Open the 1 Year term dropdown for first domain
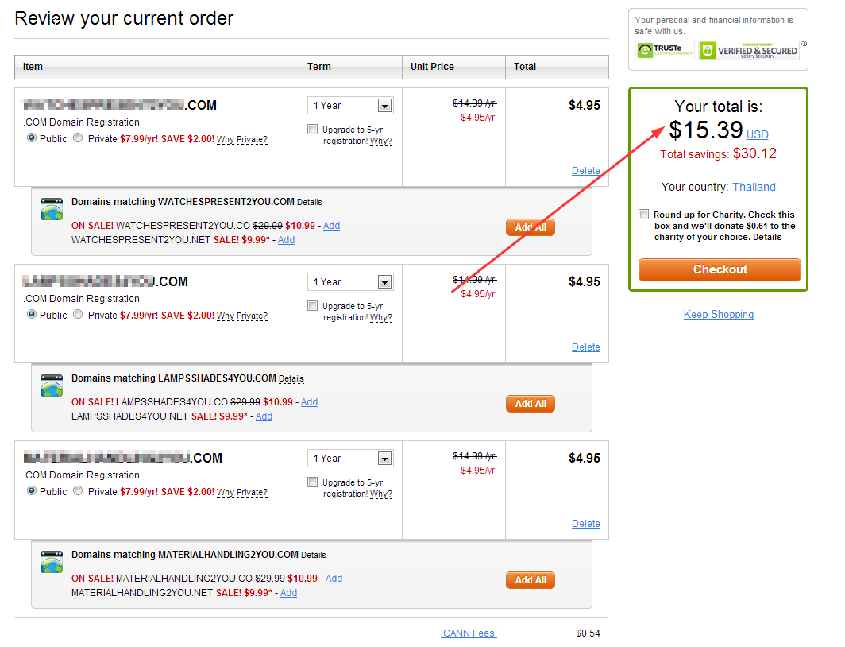Screen dimensions: 845x647 coord(384,106)
